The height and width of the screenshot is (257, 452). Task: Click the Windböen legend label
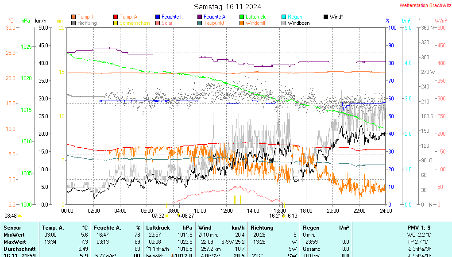tap(298, 23)
